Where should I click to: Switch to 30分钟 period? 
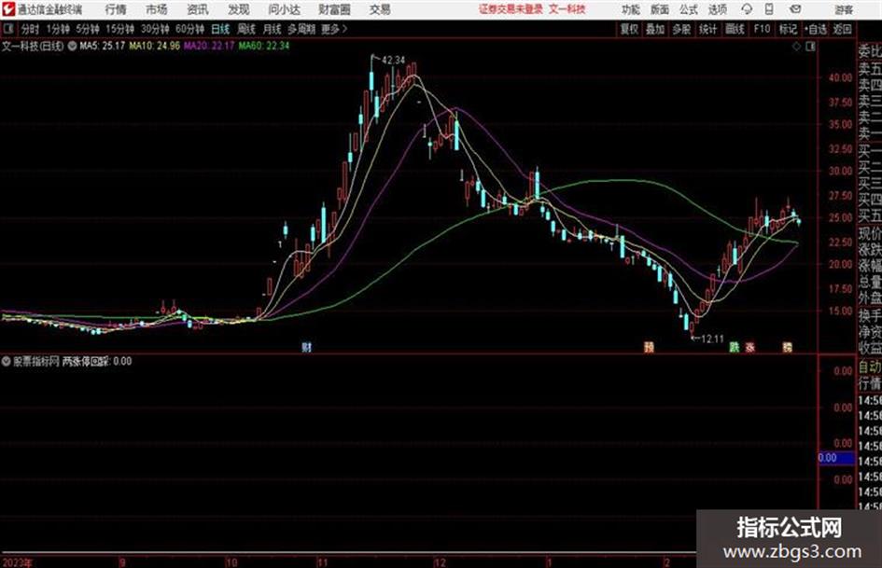[155, 29]
